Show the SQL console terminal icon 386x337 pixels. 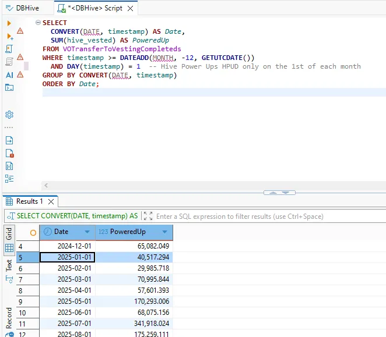point(9,87)
